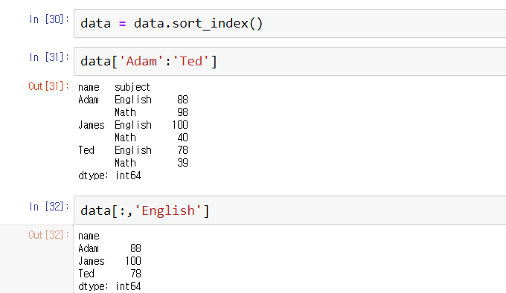This screenshot has height=293, width=506.
Task: Click 'Ted' in Out[32] output
Action: coord(86,274)
